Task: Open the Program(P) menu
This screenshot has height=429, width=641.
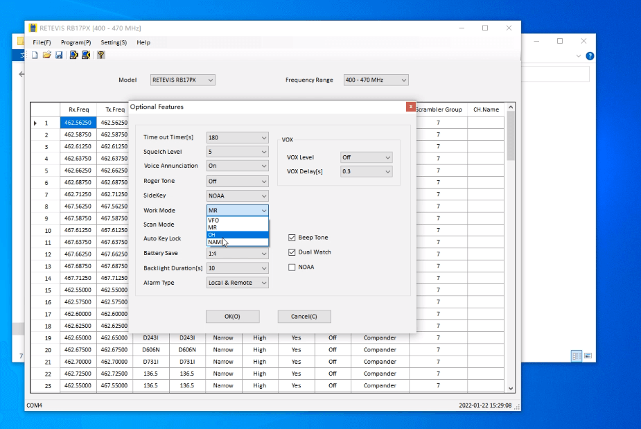Action: pos(76,42)
